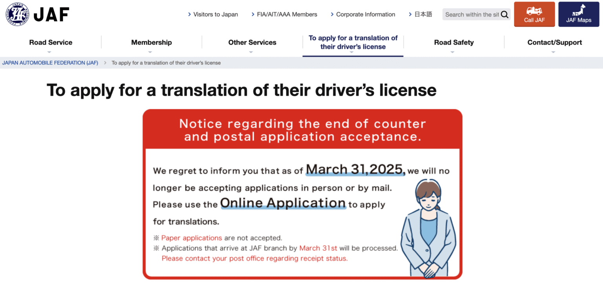
Task: Click the arrow icon beside Corporate Information
Action: [x=332, y=14]
